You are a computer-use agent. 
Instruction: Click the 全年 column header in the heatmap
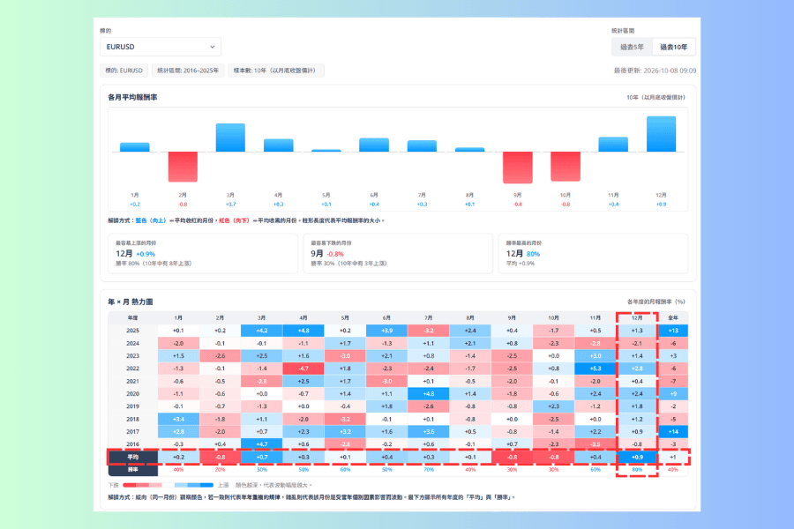(x=673, y=318)
